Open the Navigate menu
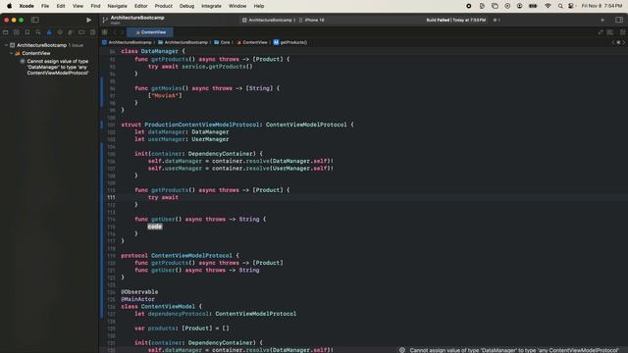Image resolution: width=628 pixels, height=353 pixels. 117,6
